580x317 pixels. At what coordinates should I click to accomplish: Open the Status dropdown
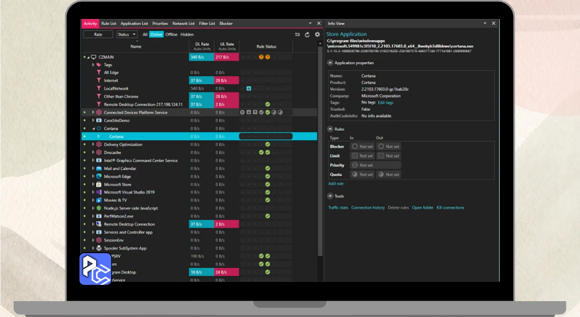coord(127,34)
